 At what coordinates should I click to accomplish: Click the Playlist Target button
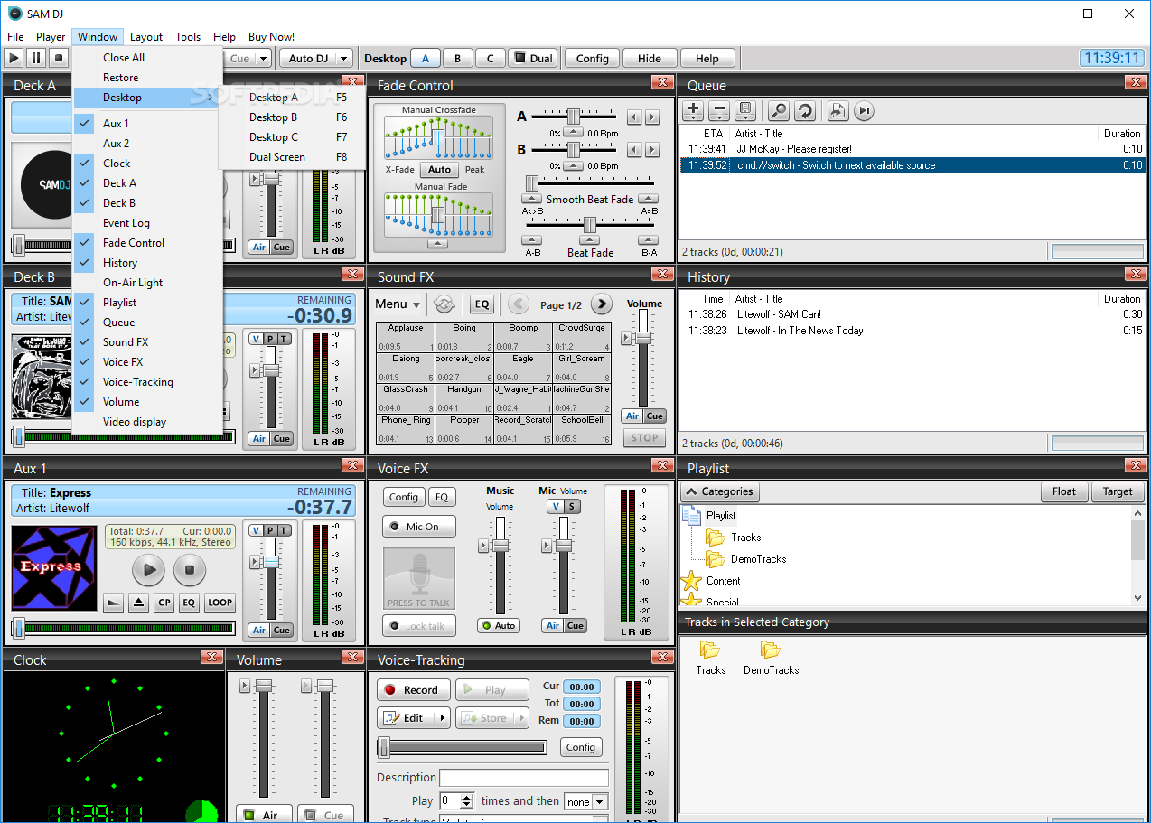click(x=1118, y=491)
